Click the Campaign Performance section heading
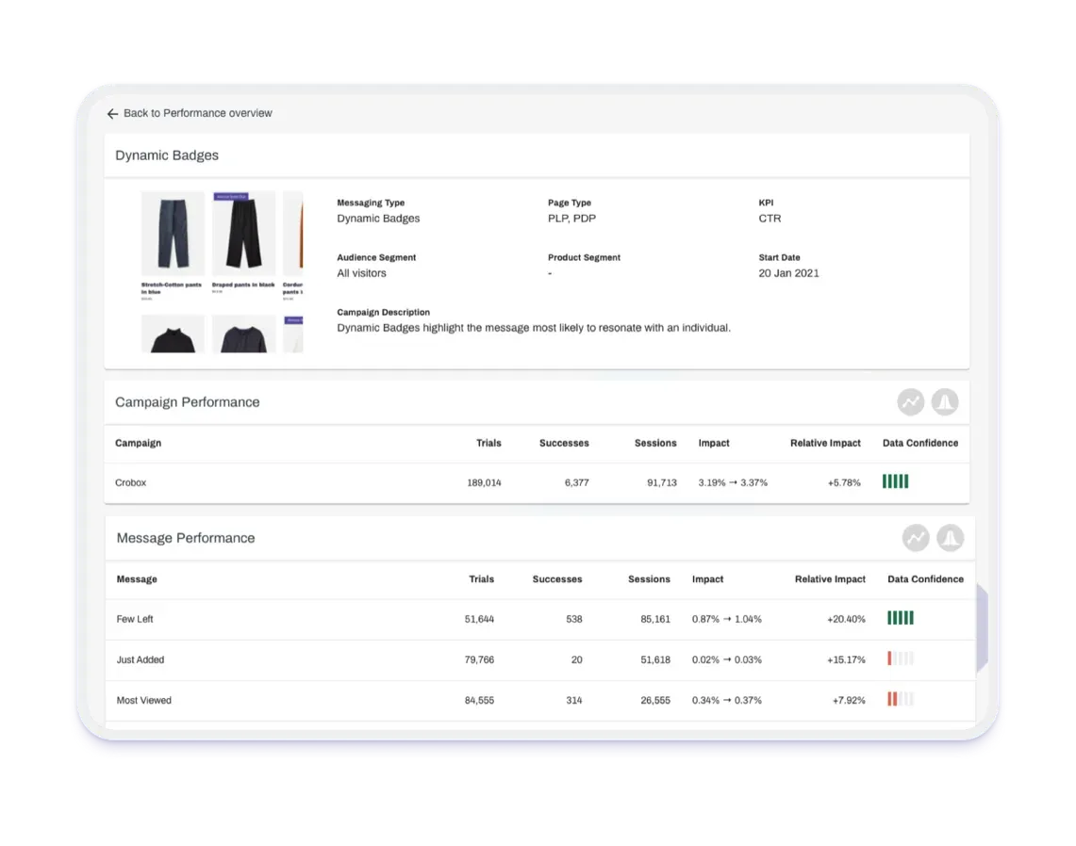Viewport: 1076px width, 846px height. 188,402
